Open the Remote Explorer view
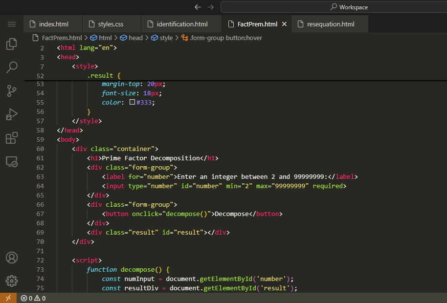Screen dimensions: 447x303 point(12,161)
